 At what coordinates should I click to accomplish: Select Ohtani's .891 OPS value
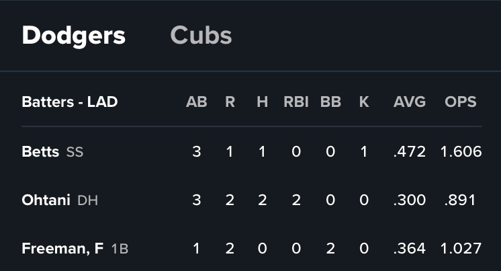coord(461,200)
